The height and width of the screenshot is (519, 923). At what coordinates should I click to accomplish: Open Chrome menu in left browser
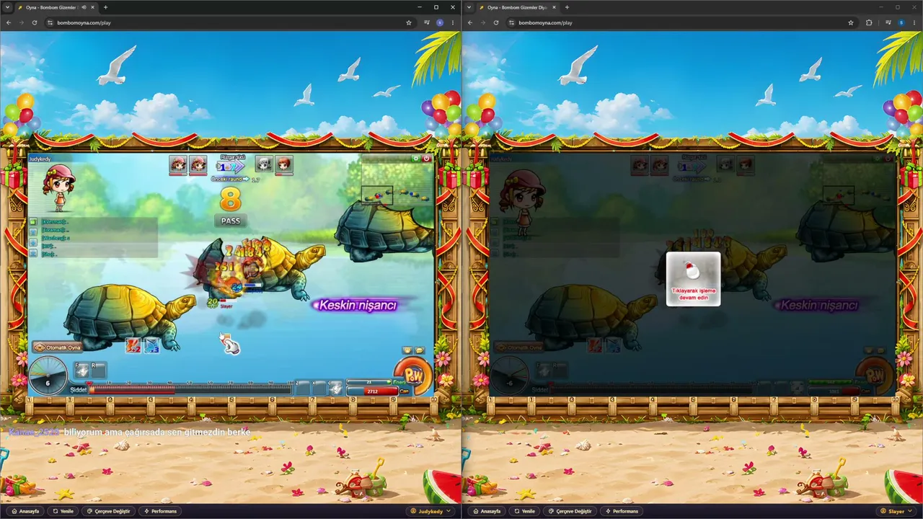point(453,22)
